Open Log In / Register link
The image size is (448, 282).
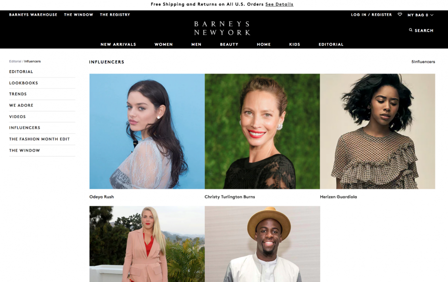click(x=371, y=15)
